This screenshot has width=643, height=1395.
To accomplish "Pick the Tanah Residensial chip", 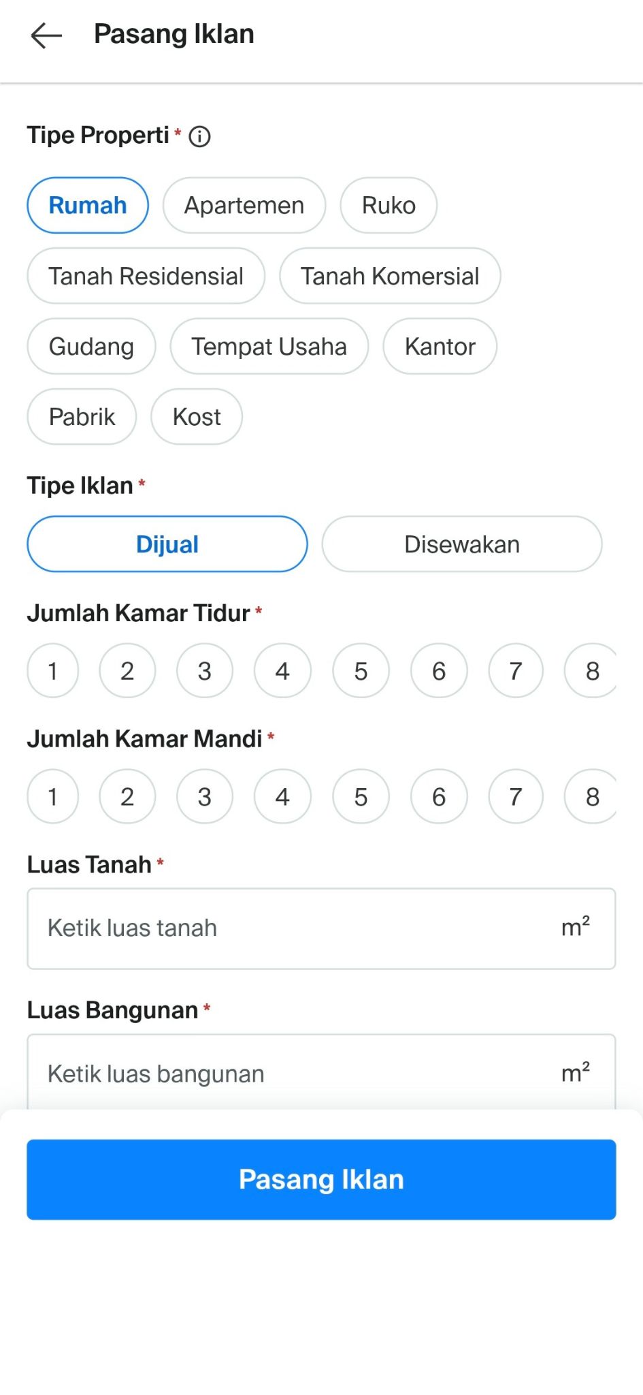I will 146,276.
